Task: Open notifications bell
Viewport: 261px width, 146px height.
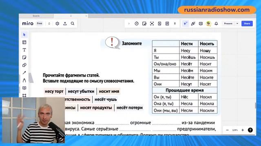Action: tap(216, 24)
